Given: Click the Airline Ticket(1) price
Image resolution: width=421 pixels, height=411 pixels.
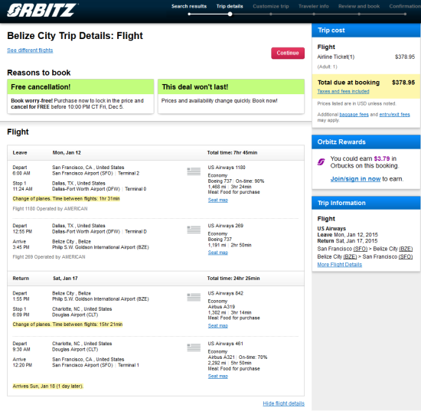Looking at the screenshot, I should coord(405,57).
